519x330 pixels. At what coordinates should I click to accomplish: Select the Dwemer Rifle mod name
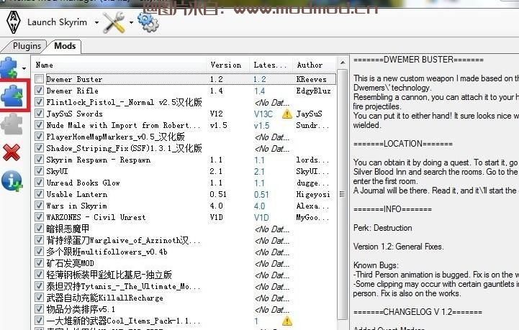point(72,91)
